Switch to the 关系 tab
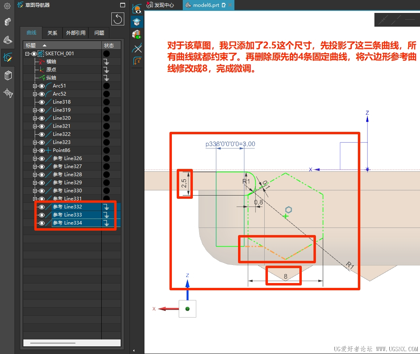Viewport: 420px width, 354px height. tap(52, 33)
